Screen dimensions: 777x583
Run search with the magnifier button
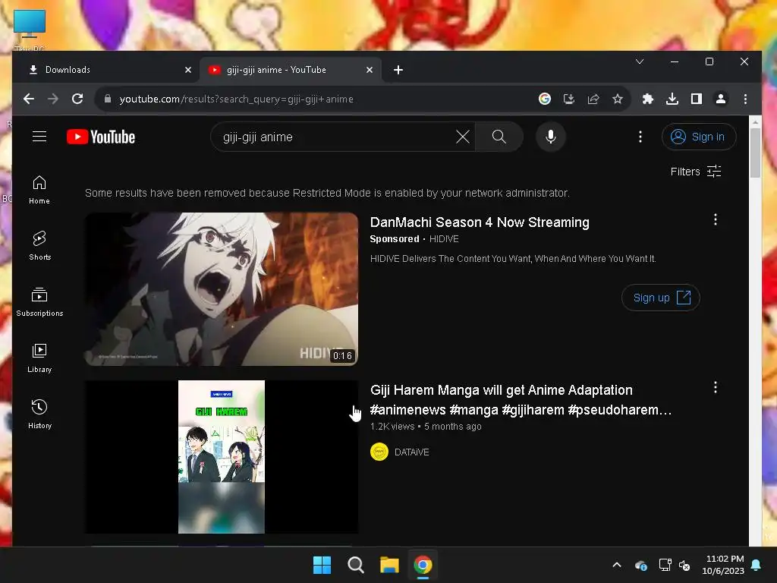coord(499,137)
